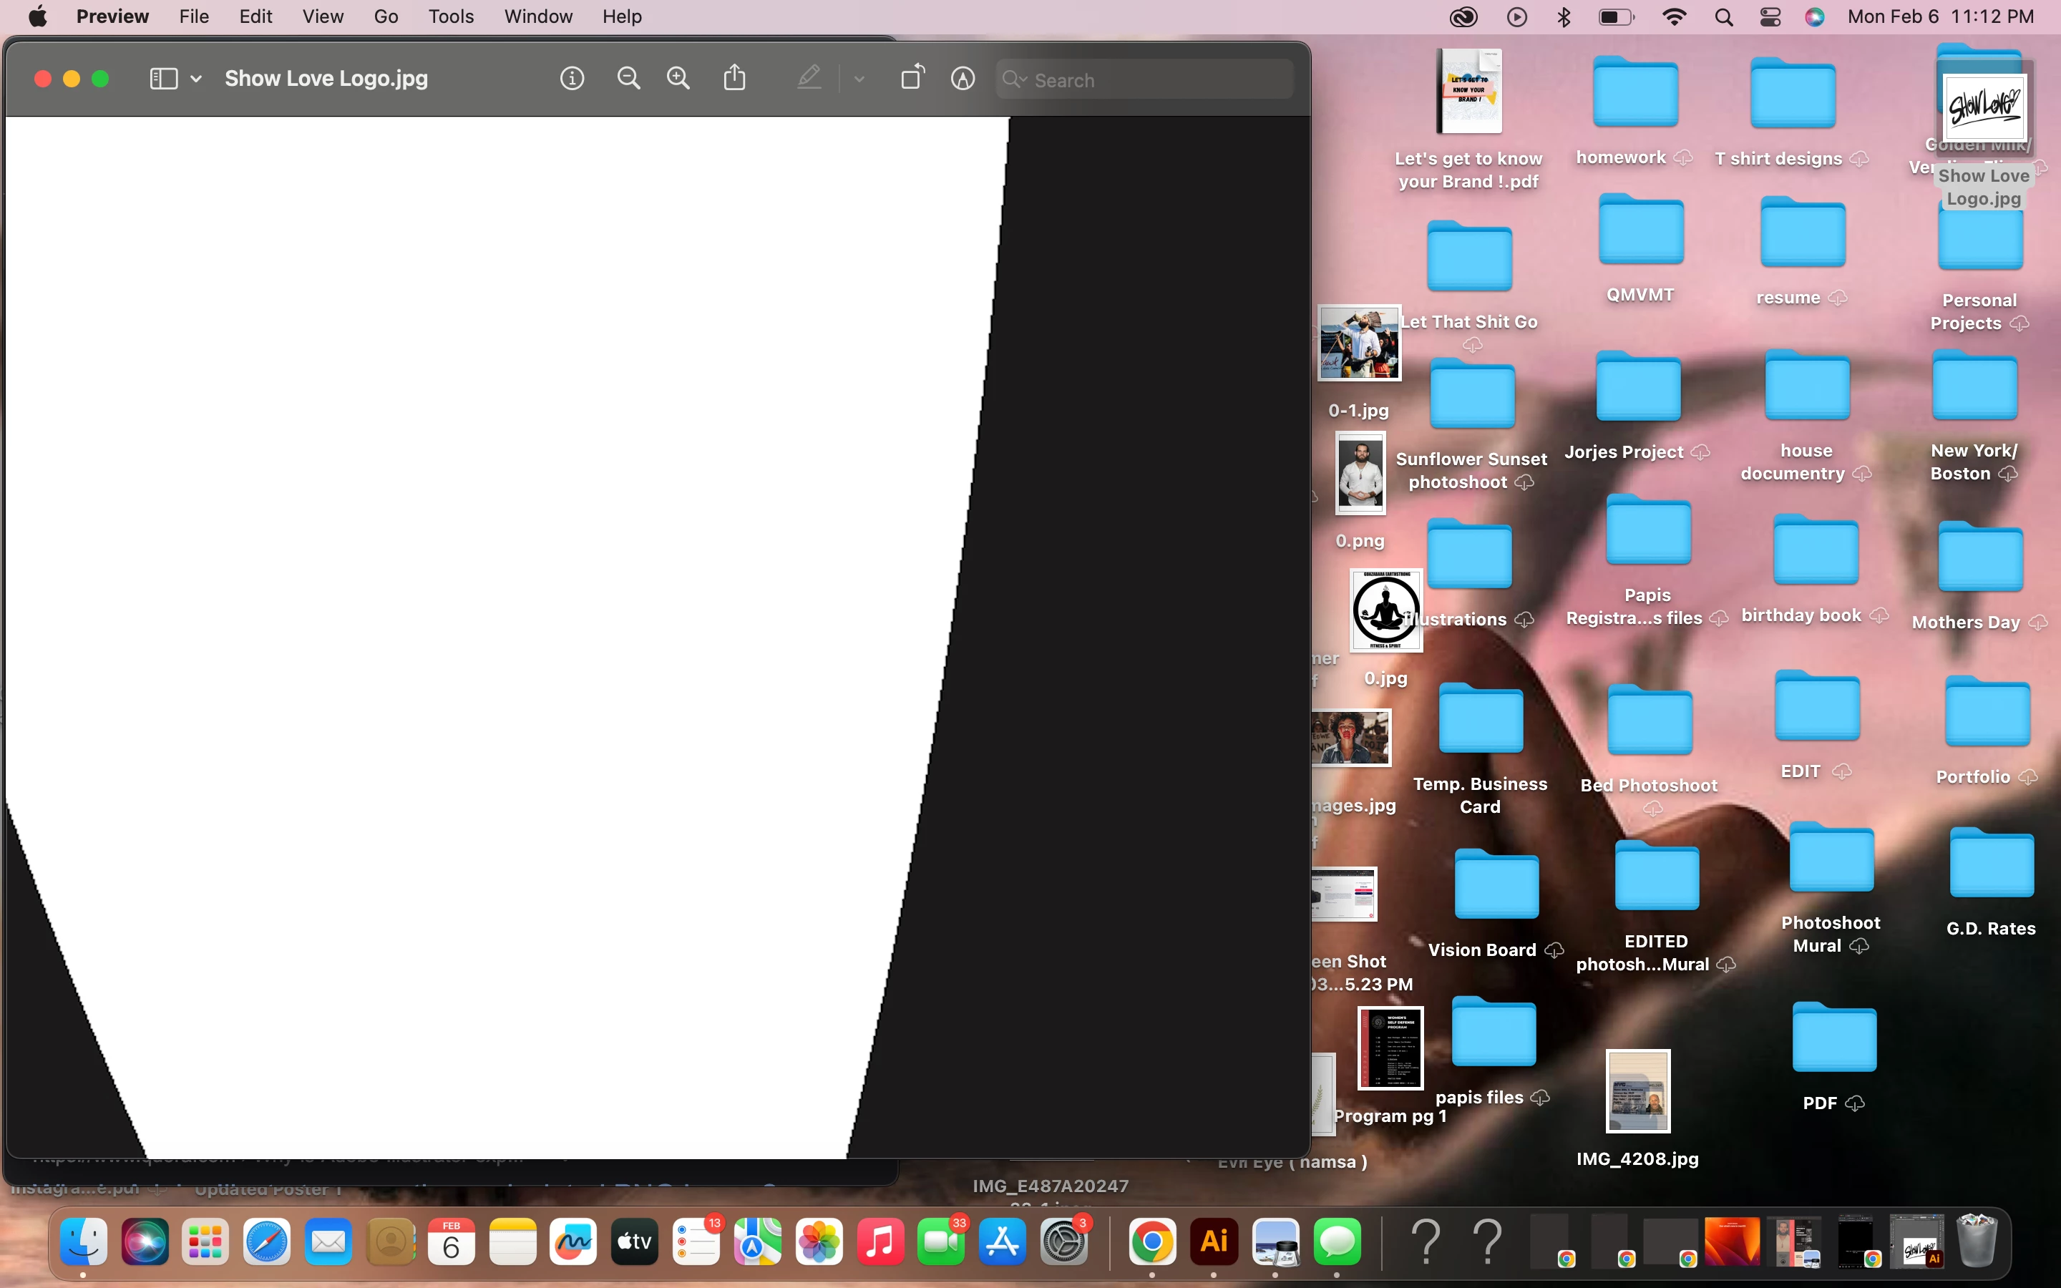Screen dimensions: 2061x1288
Task: Expand the highlight color dropdown arrow
Action: click(x=859, y=79)
